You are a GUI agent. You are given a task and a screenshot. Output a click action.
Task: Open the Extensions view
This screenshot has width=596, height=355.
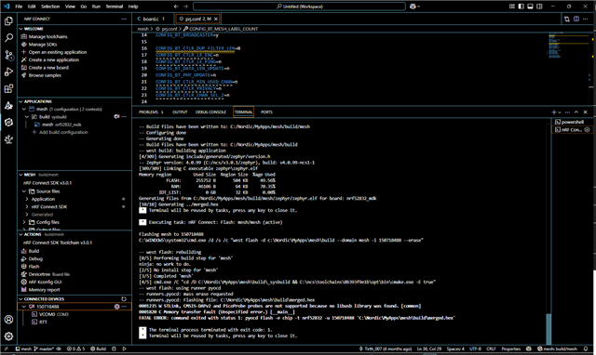coord(8,89)
